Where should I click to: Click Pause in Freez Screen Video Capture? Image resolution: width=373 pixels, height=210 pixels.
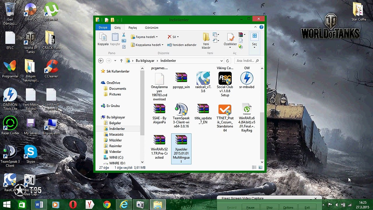coord(250,207)
